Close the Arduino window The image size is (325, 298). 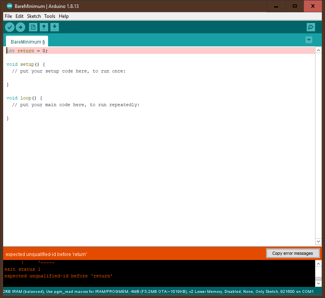click(x=313, y=6)
